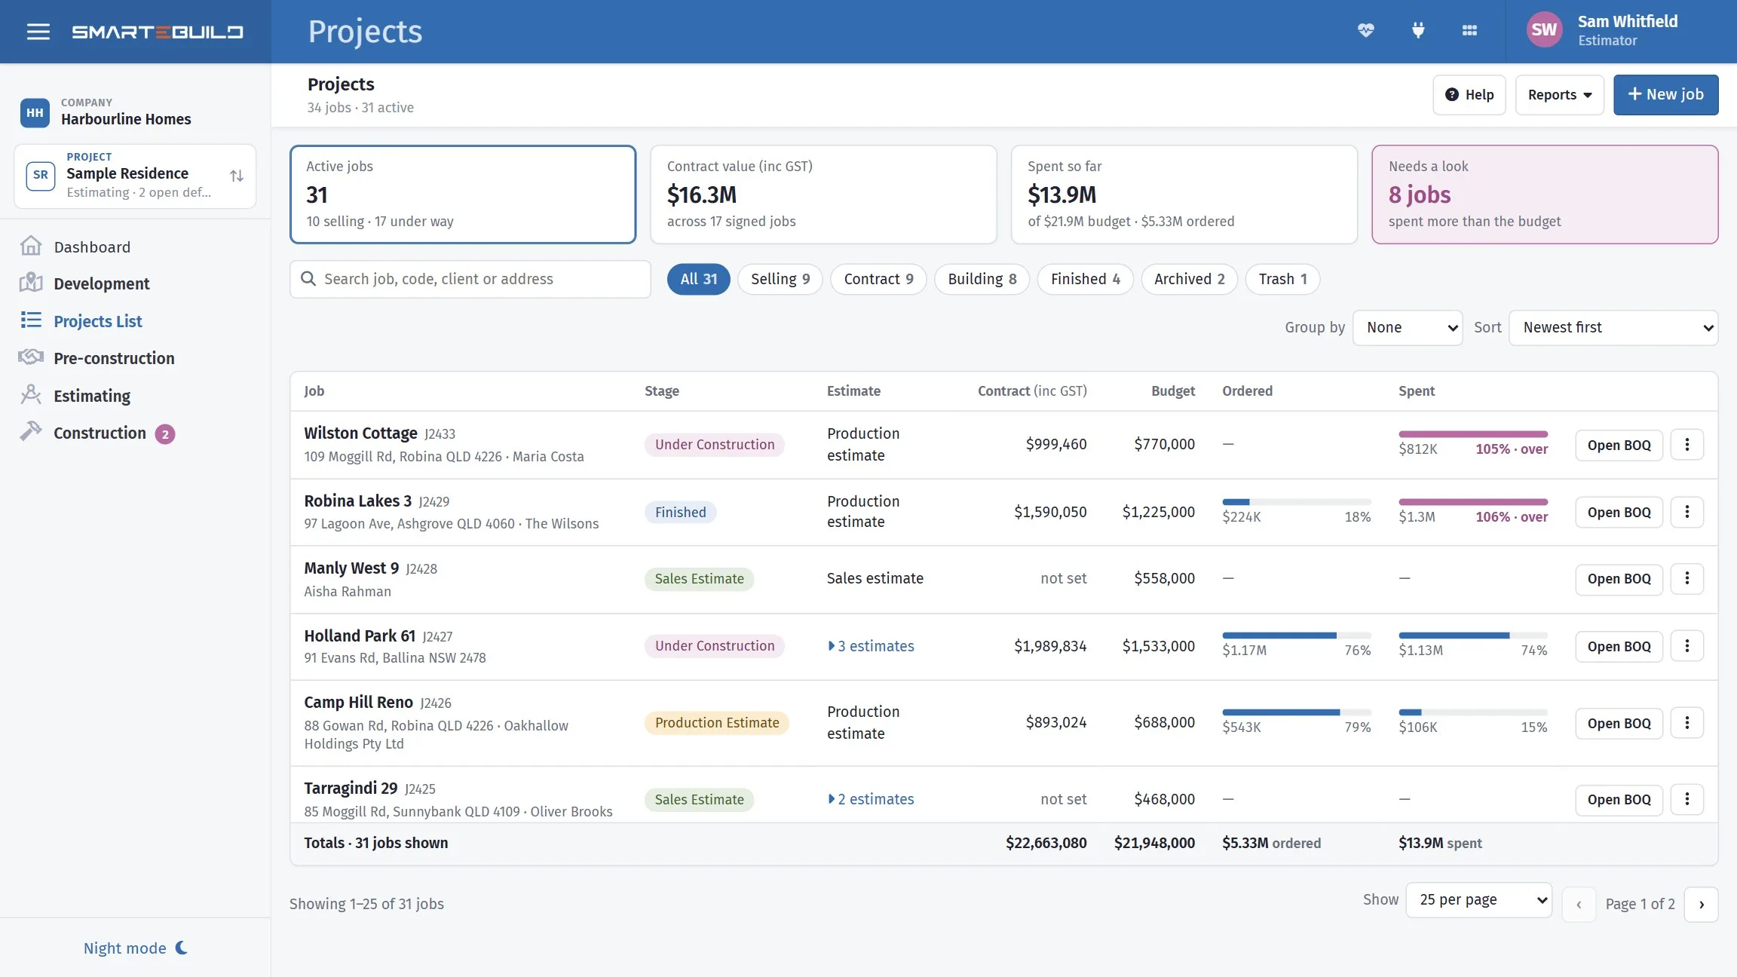Switch project using the swap arrows icon
The height and width of the screenshot is (977, 1737).
click(237, 176)
